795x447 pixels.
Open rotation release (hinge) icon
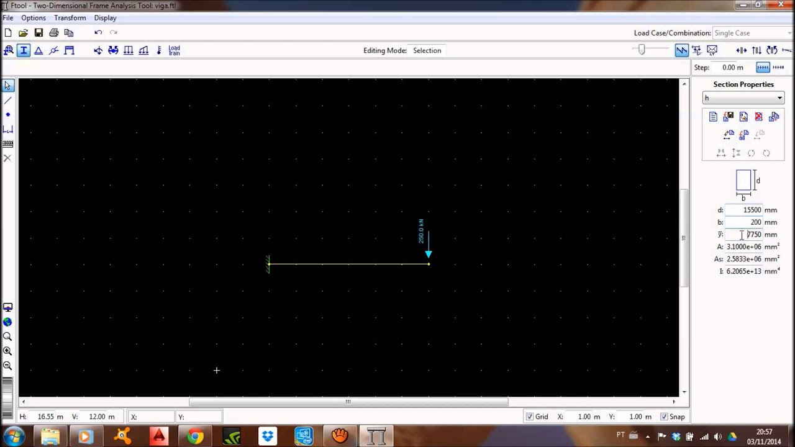tap(54, 50)
